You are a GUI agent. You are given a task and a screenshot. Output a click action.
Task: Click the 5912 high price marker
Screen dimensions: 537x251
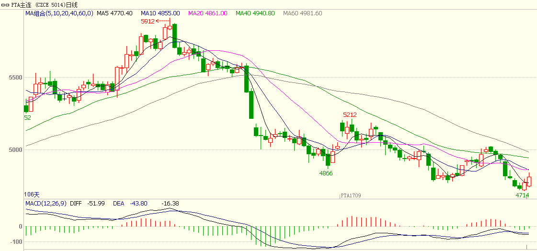148,22
